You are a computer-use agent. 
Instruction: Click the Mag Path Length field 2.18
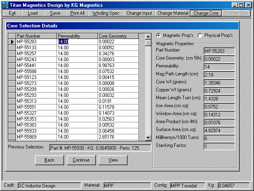click(219, 75)
